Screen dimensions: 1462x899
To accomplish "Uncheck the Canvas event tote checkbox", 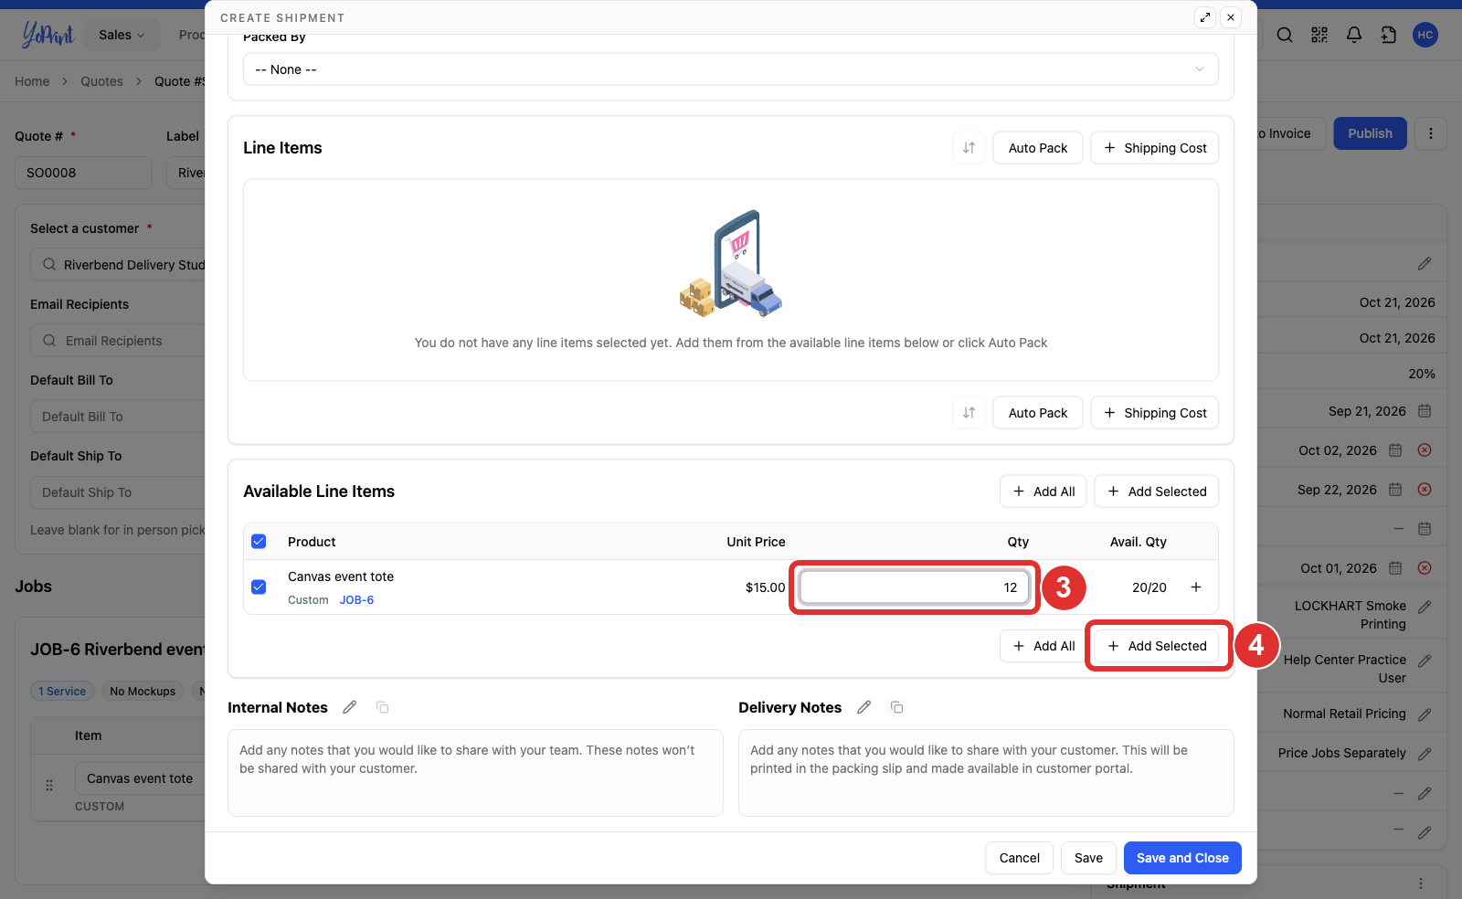I will tap(259, 587).
